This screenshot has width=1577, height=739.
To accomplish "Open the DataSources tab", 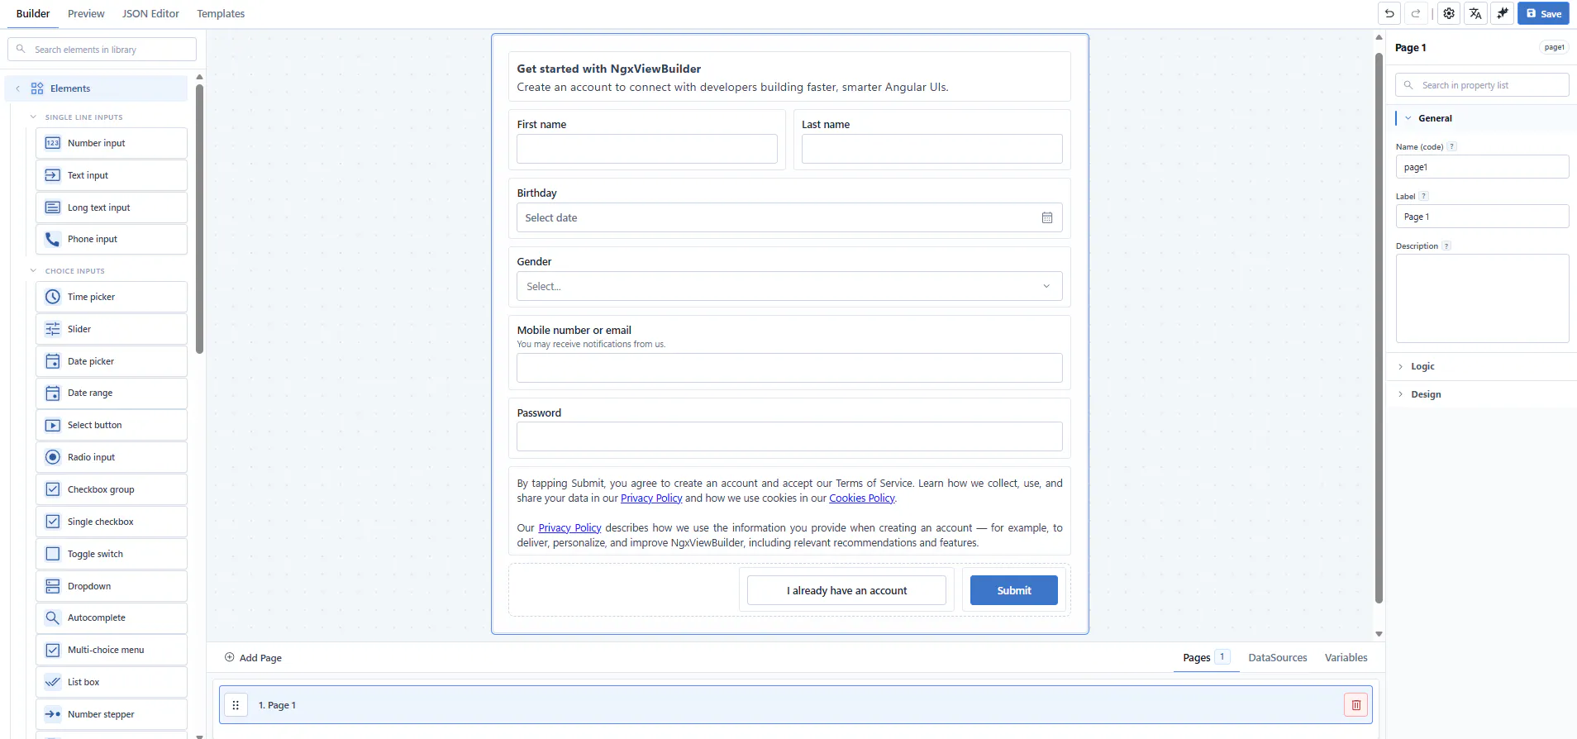I will click(x=1278, y=657).
